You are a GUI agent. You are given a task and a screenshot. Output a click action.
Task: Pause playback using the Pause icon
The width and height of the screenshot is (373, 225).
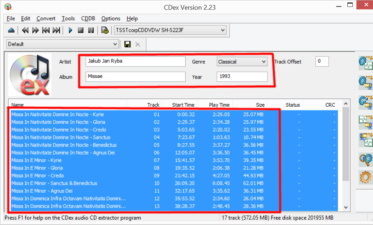coord(91,30)
